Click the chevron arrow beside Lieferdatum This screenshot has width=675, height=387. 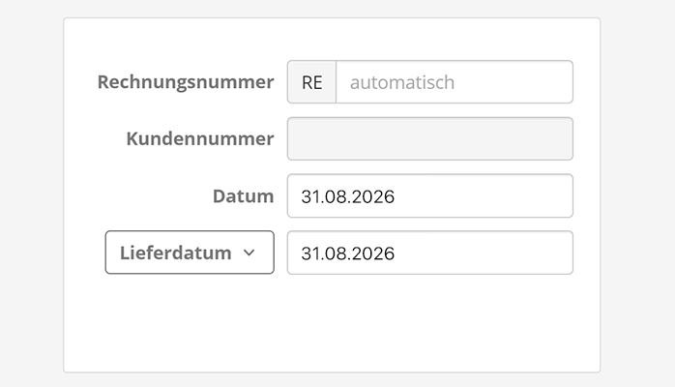[249, 253]
